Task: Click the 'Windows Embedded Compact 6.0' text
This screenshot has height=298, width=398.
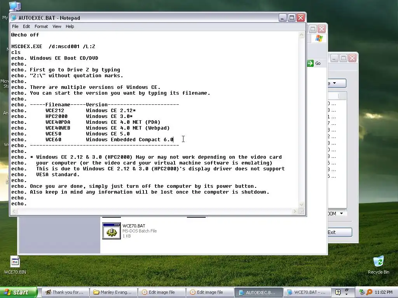Action: 129,140
